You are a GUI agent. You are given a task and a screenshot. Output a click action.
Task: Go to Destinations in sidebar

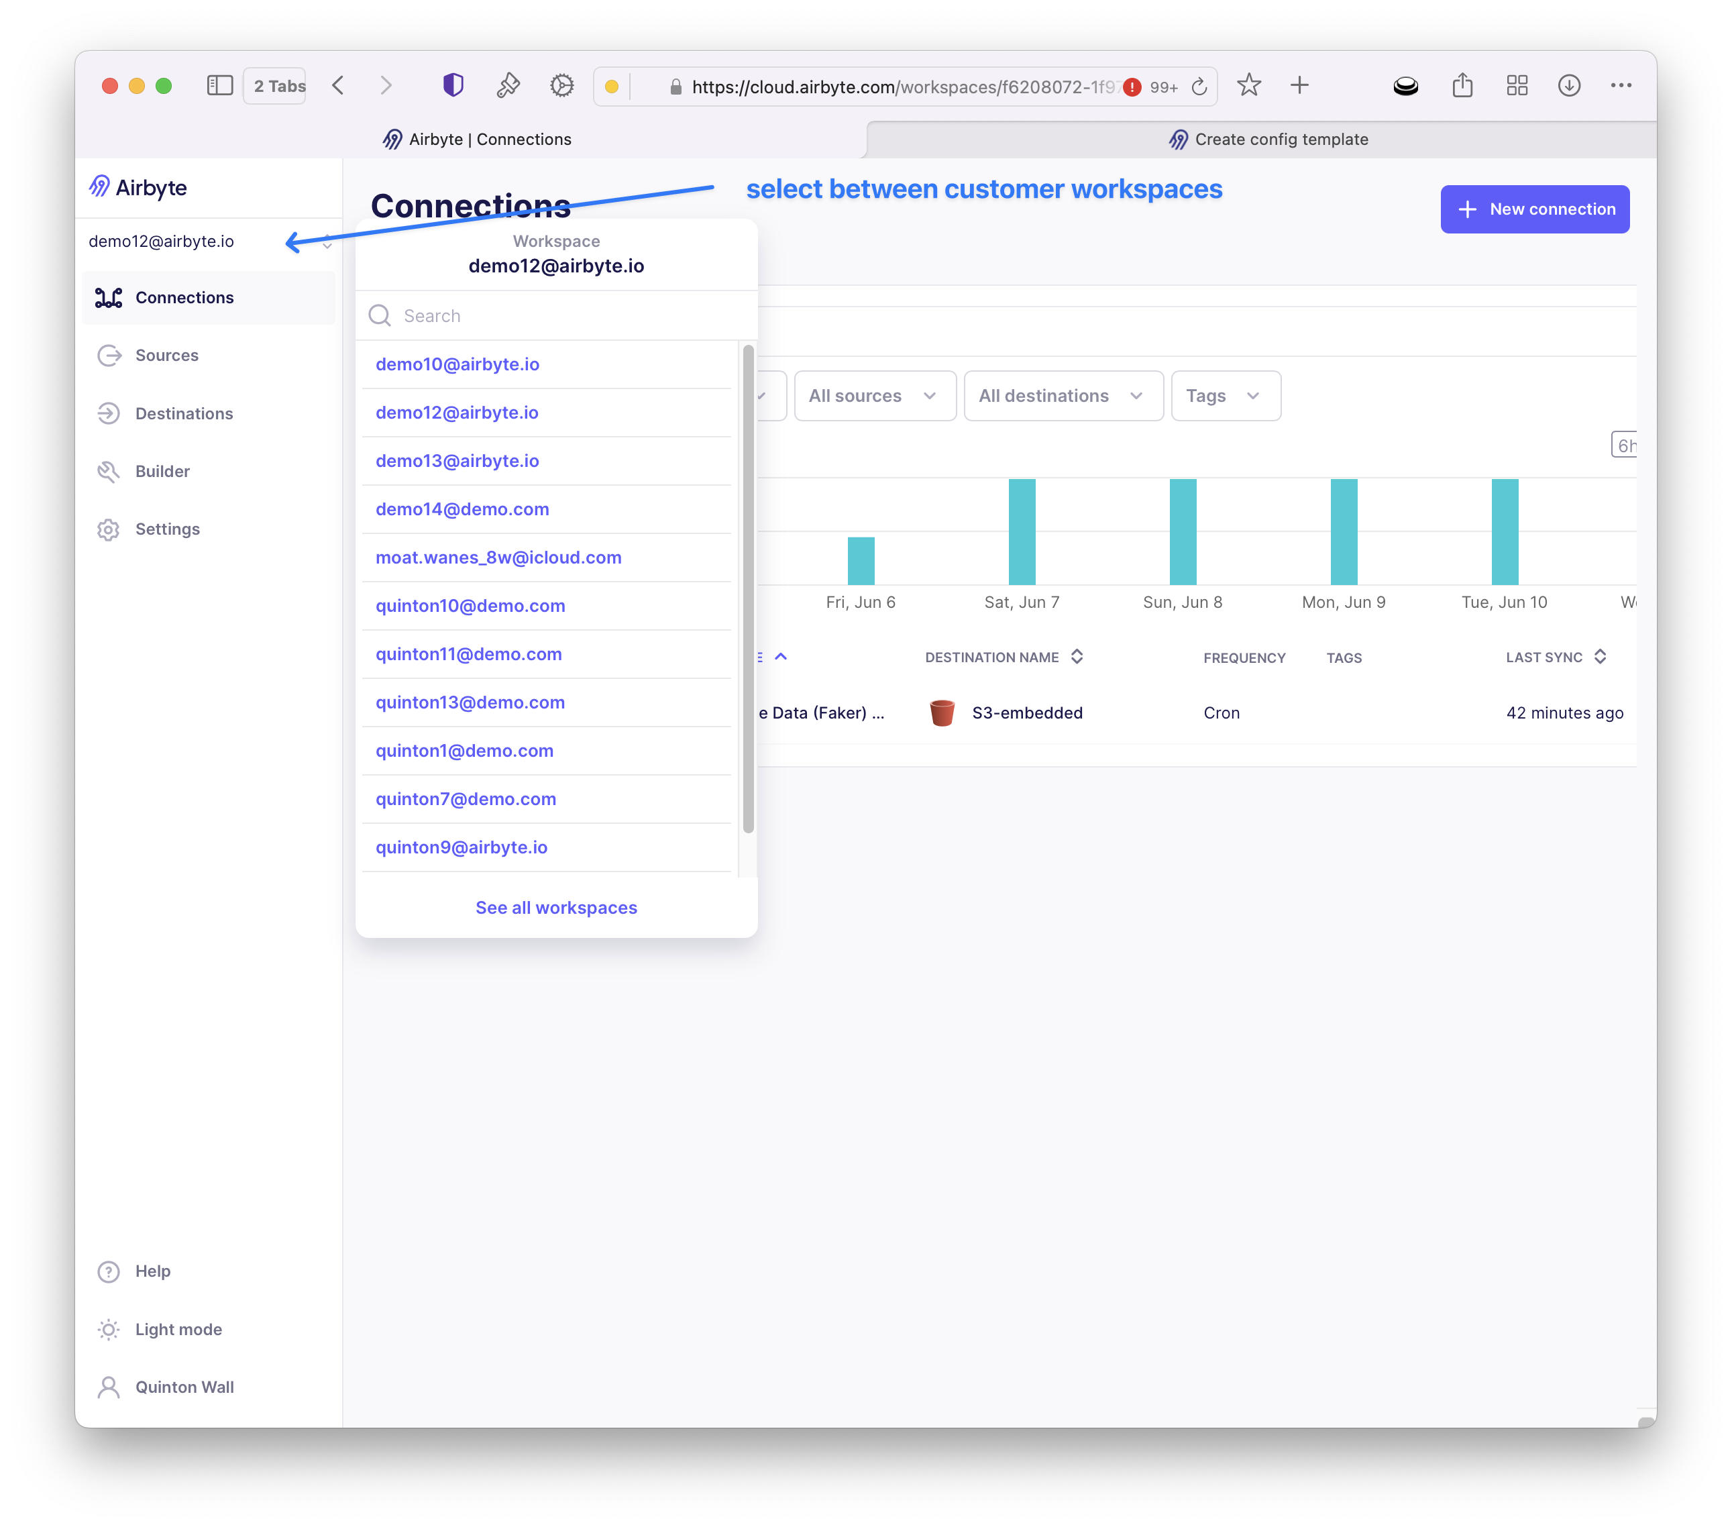pos(183,413)
